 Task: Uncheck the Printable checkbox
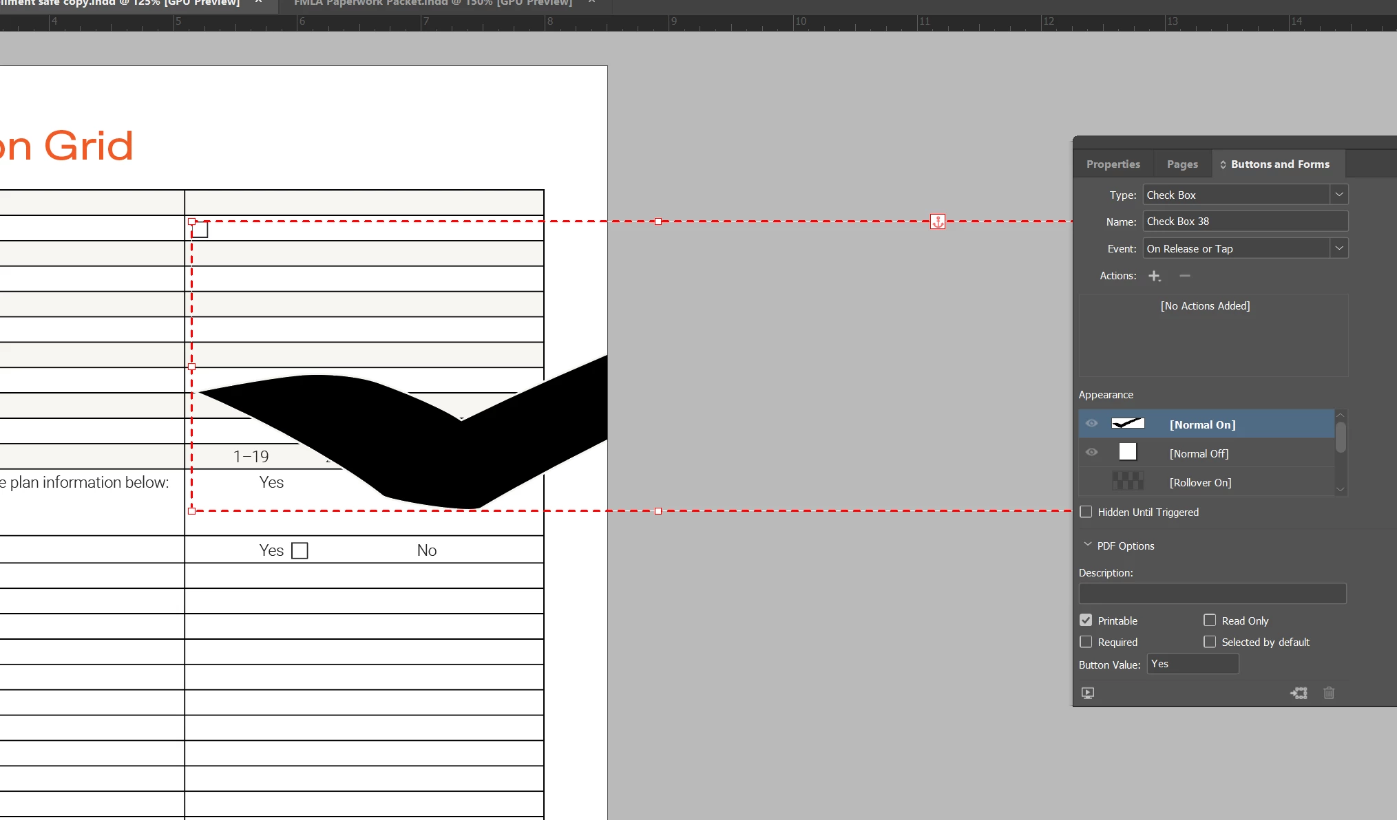pyautogui.click(x=1086, y=621)
